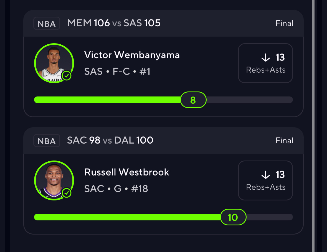The height and width of the screenshot is (252, 327).
Task: Click the Final status on the MEM-SAS game
Action: [x=284, y=23]
